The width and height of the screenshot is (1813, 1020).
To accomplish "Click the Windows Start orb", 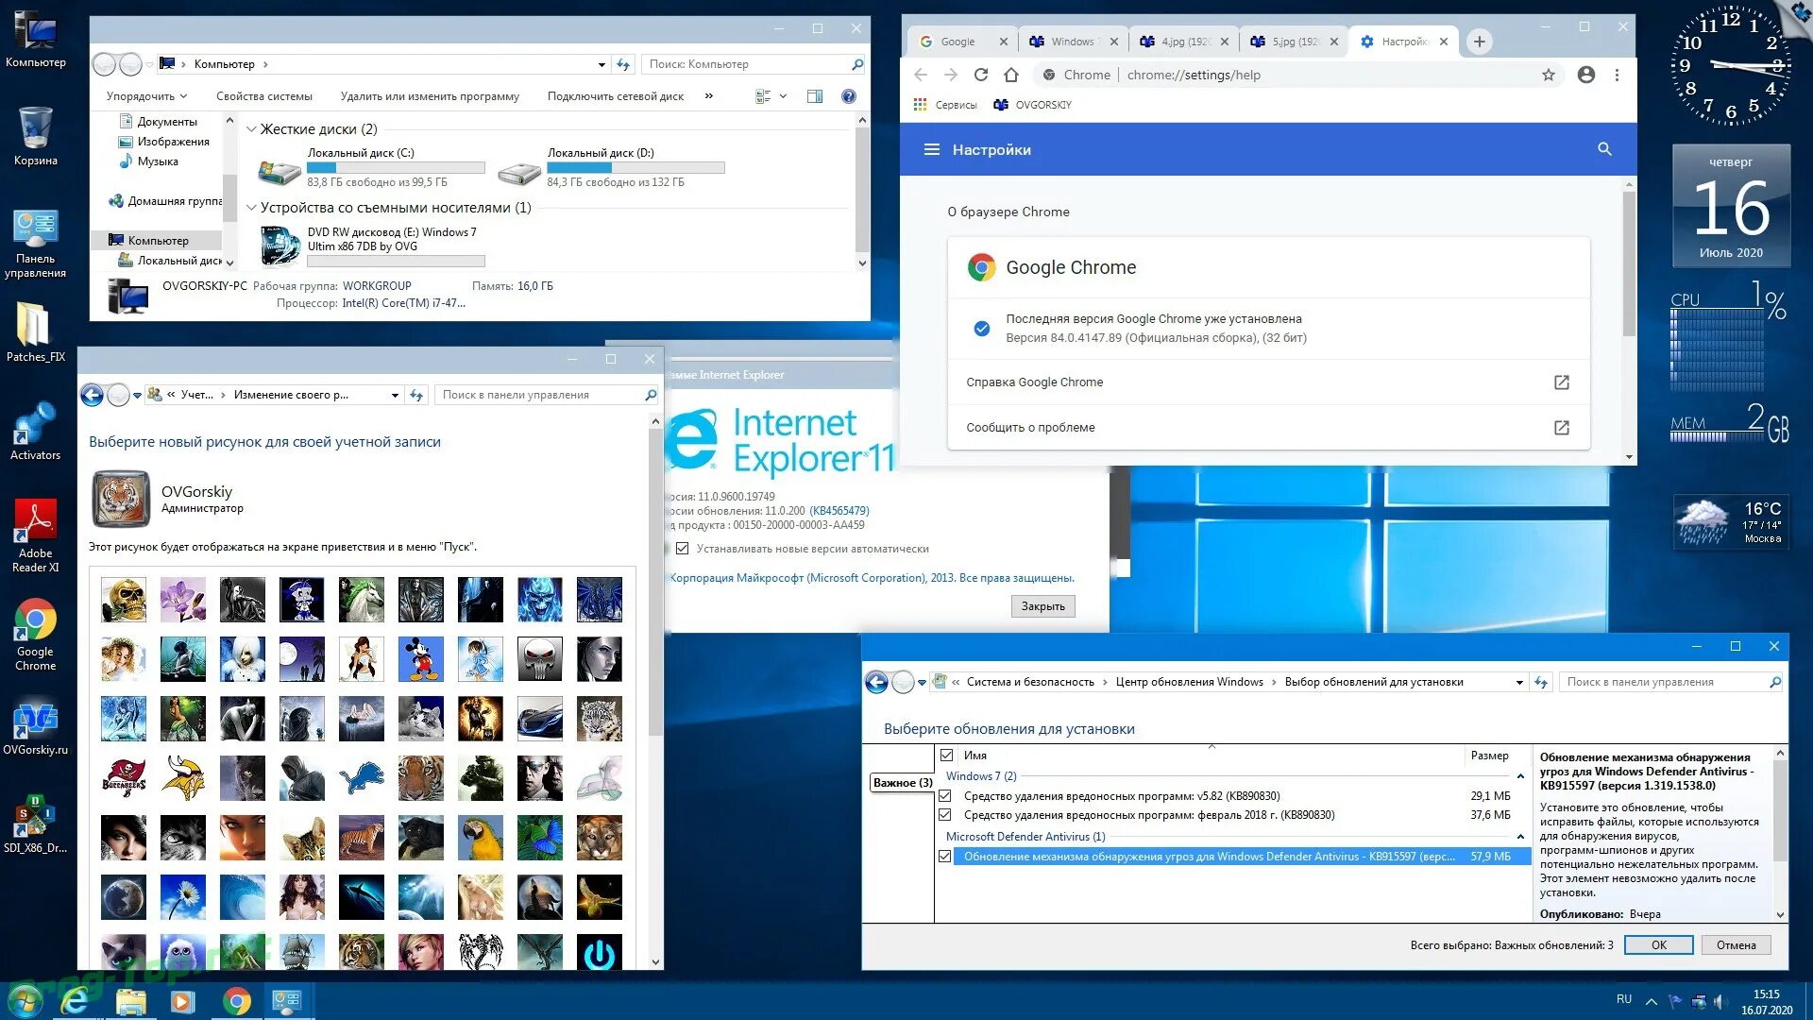I will [x=25, y=1001].
